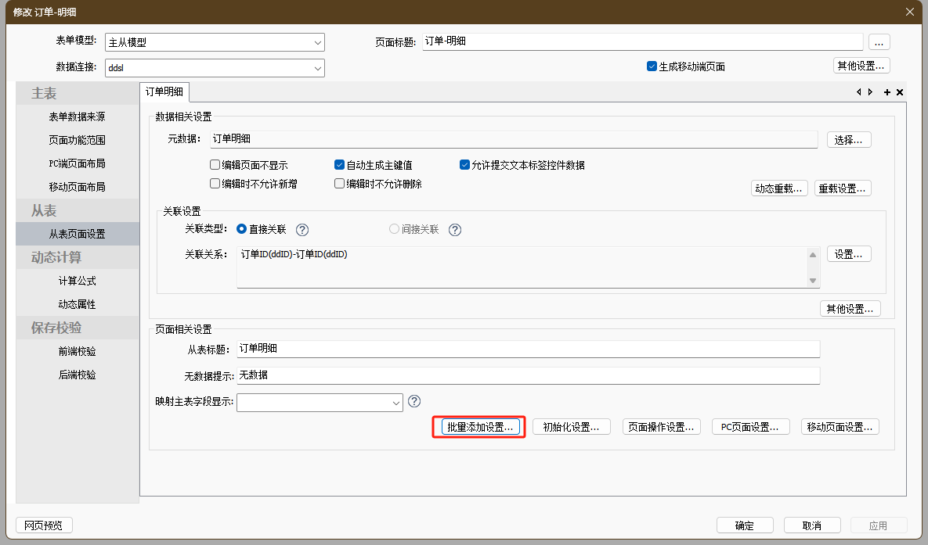Click the ellipsis button beside 页面标题
The image size is (928, 545).
879,42
